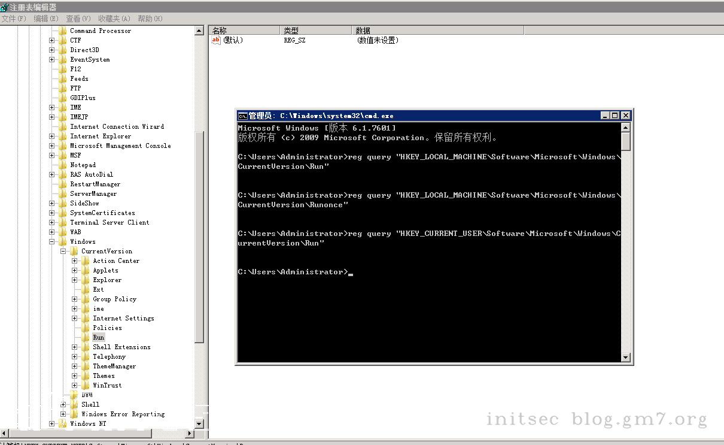Click the Run folder icon in tree
724x445 pixels.
click(x=86, y=337)
